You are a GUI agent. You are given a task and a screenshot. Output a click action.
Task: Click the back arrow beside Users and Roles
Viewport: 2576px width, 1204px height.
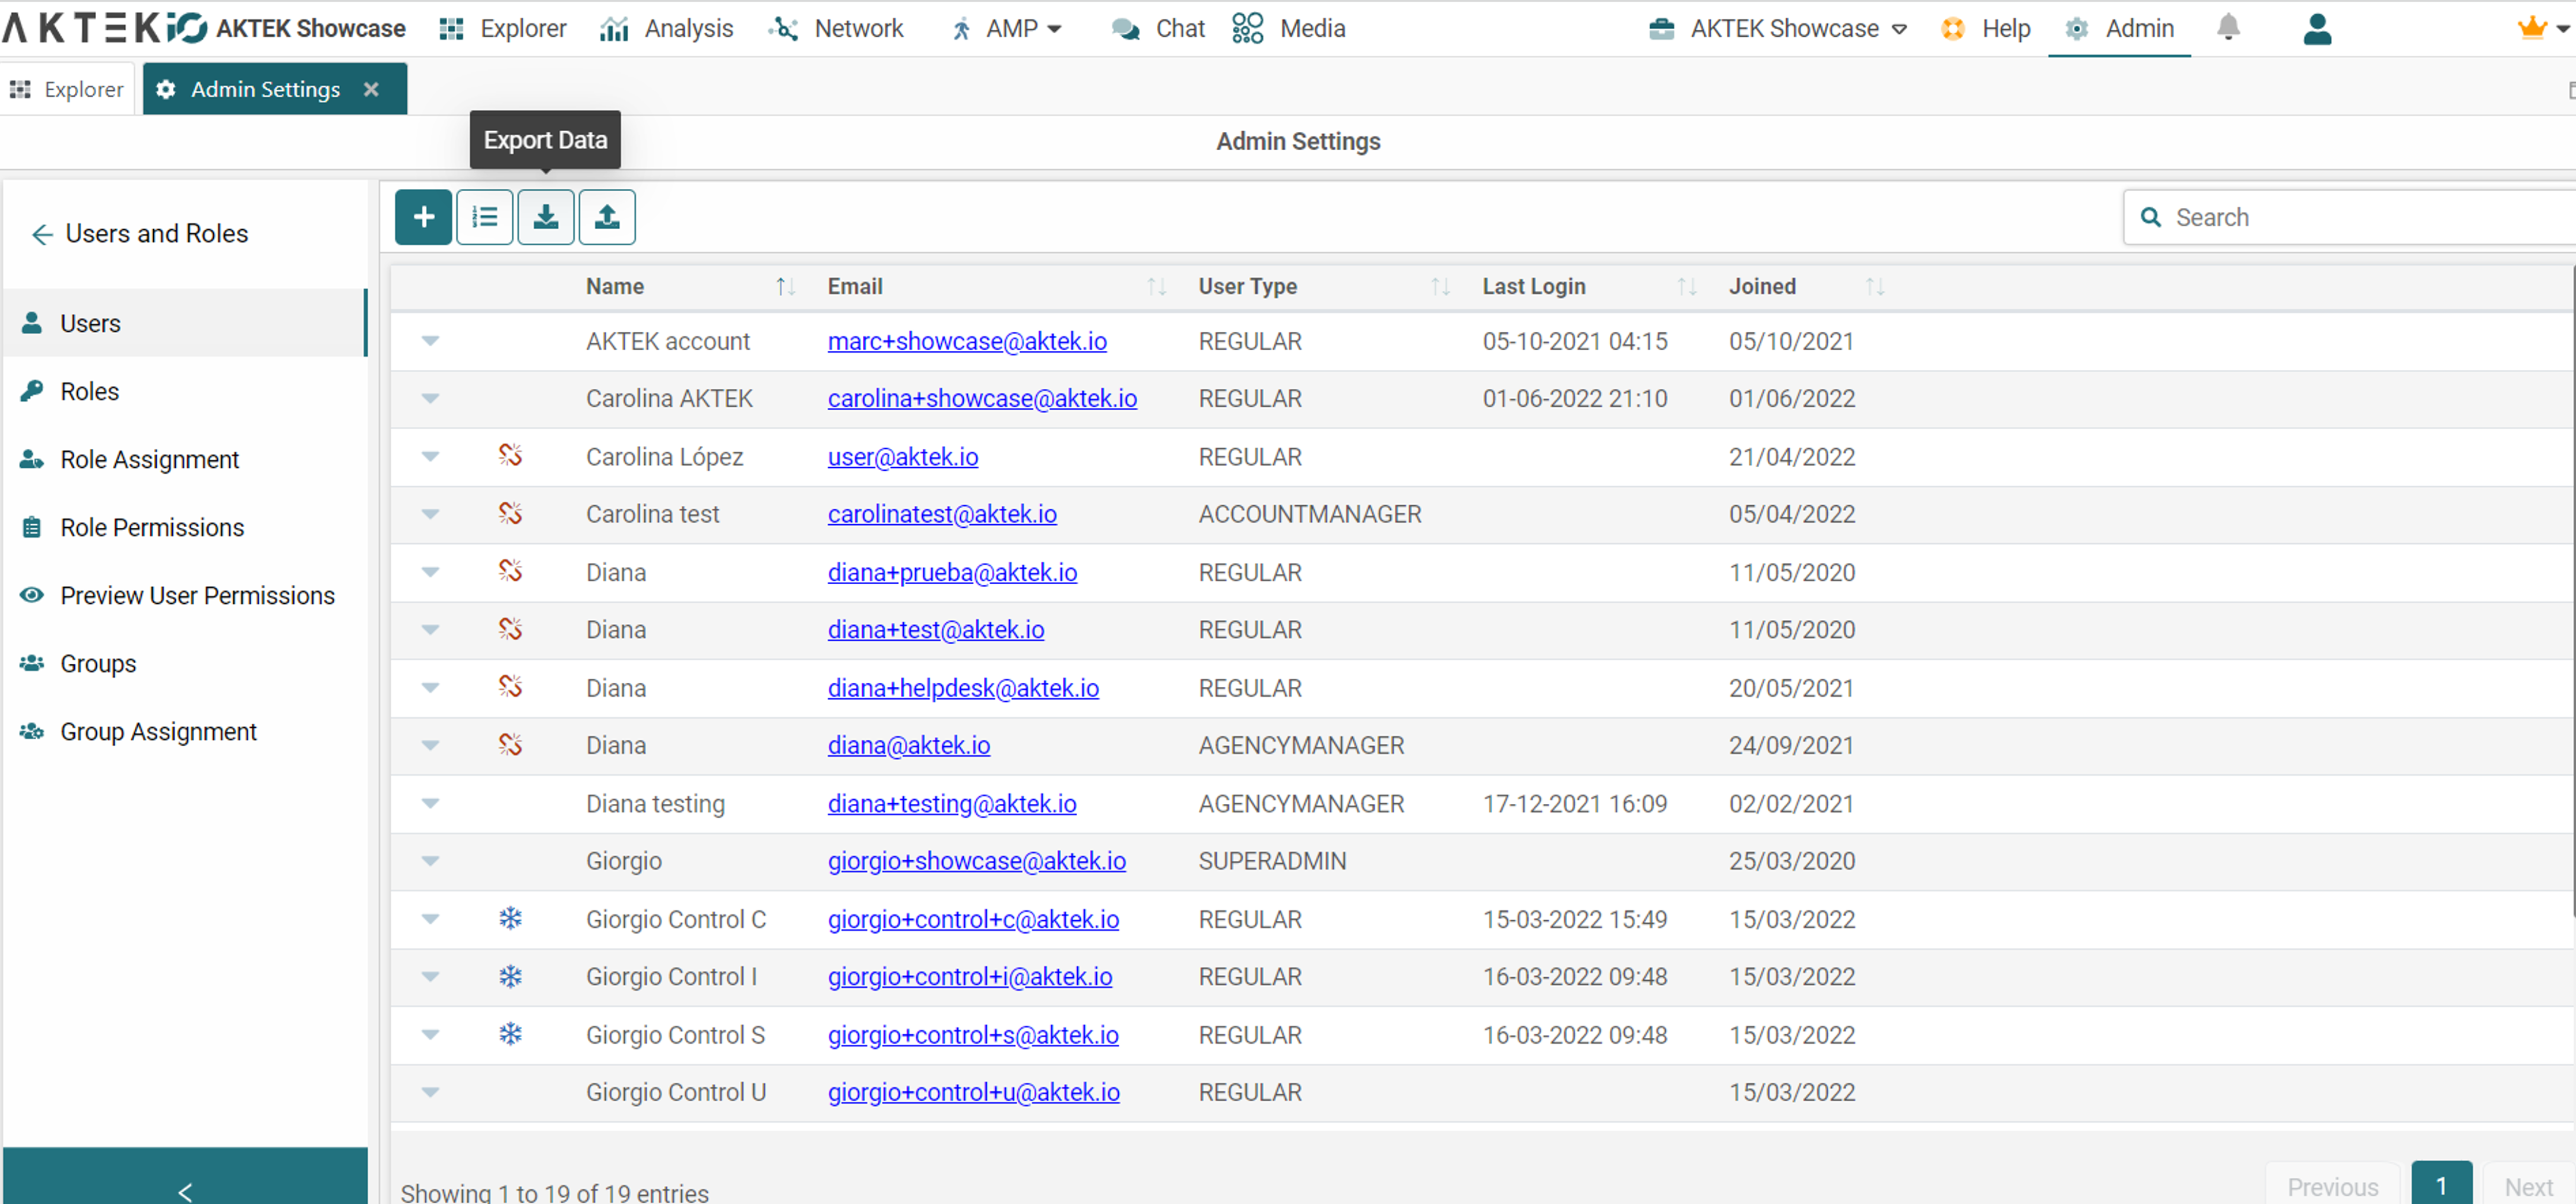42,234
